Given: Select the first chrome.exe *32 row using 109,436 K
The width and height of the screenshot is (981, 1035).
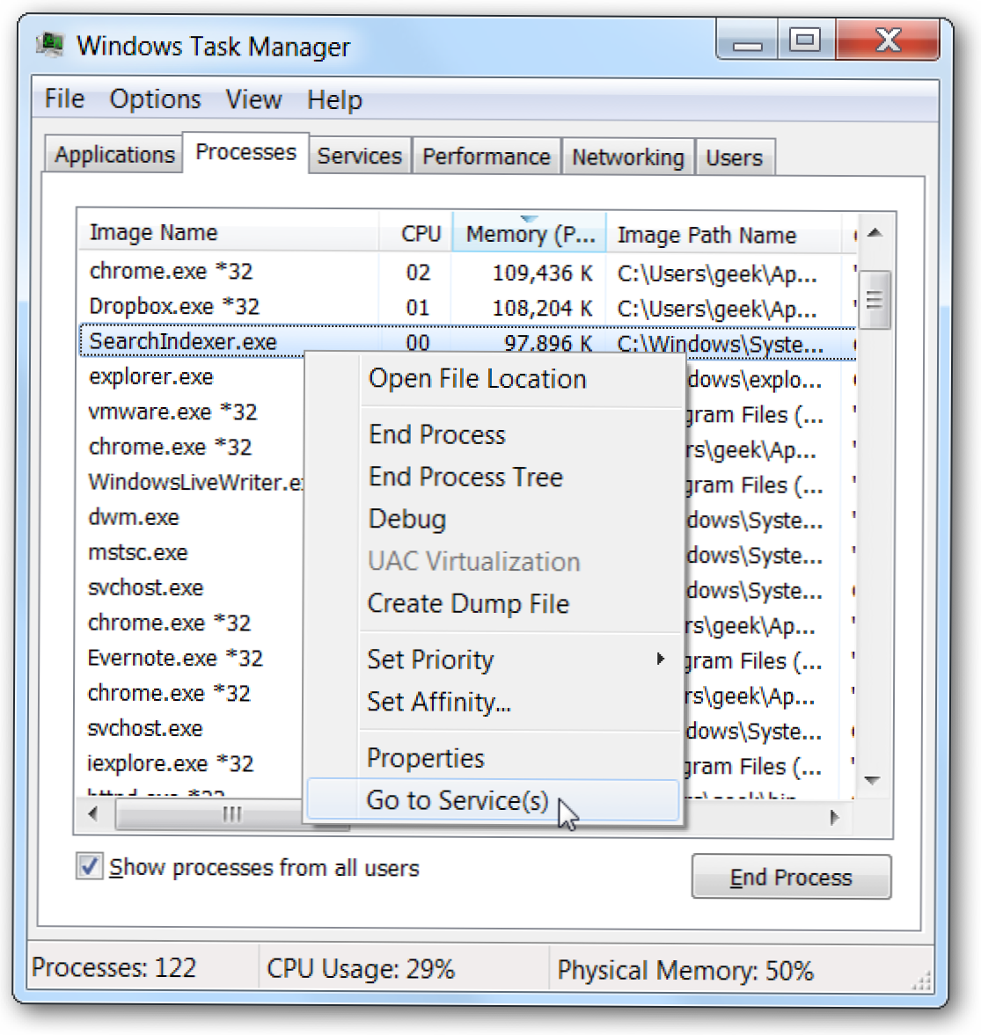Looking at the screenshot, I should pos(466,272).
